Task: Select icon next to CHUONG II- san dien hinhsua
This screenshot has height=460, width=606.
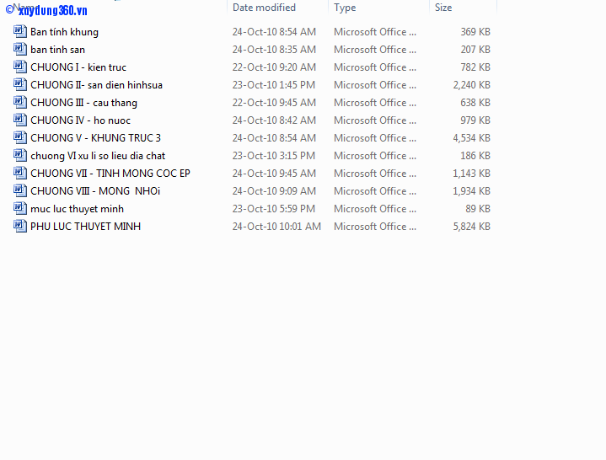Action: click(x=20, y=85)
